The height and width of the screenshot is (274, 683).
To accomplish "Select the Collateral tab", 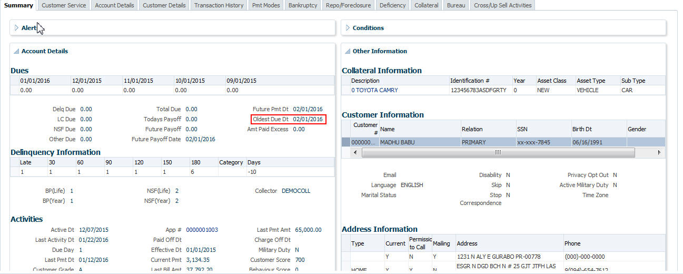I will point(426,5).
